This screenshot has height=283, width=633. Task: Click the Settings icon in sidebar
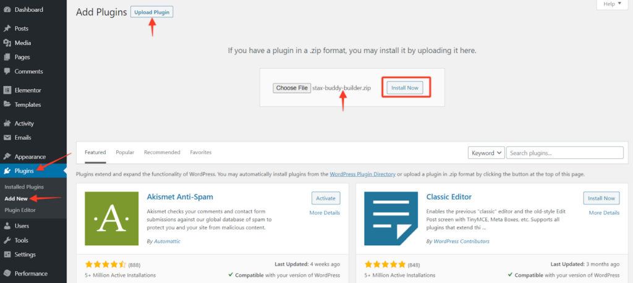(7, 255)
